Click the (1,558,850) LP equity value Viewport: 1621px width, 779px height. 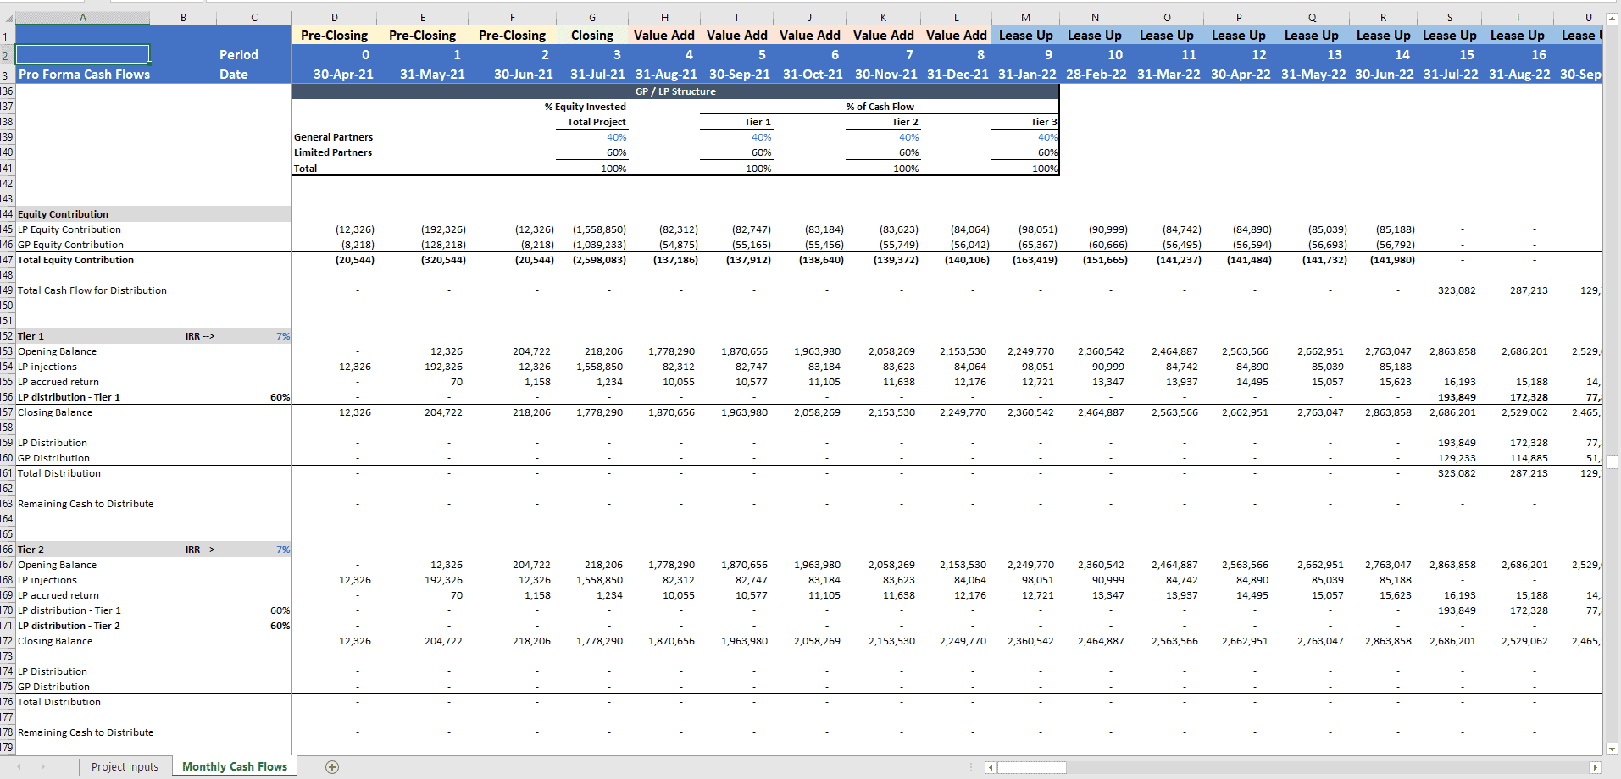click(599, 229)
